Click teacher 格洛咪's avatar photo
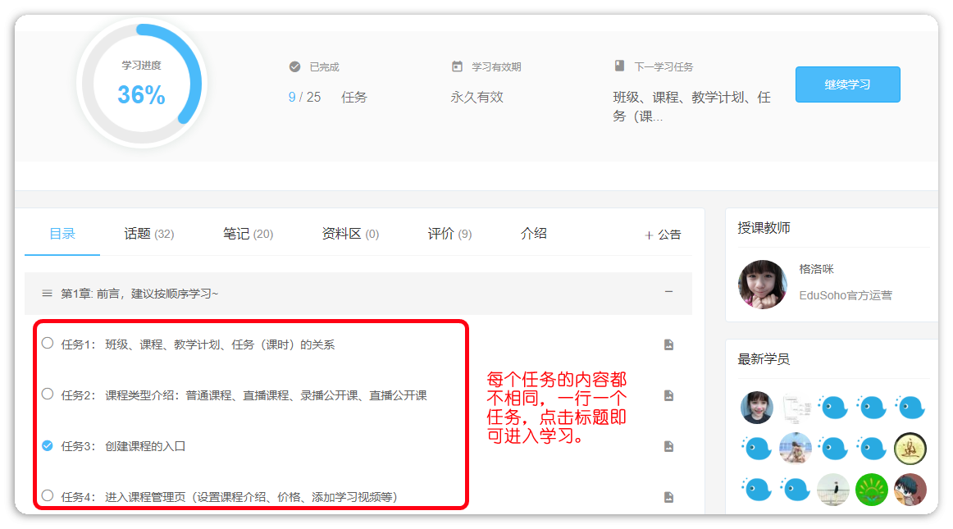The width and height of the screenshot is (953, 529). (763, 285)
